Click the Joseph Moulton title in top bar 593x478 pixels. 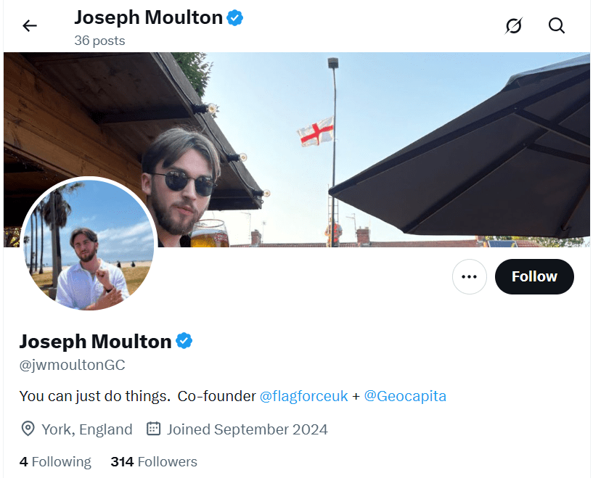(148, 18)
